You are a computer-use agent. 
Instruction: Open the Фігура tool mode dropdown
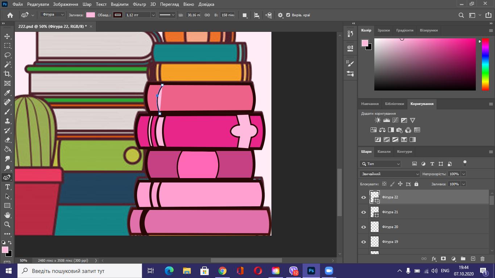point(53,15)
